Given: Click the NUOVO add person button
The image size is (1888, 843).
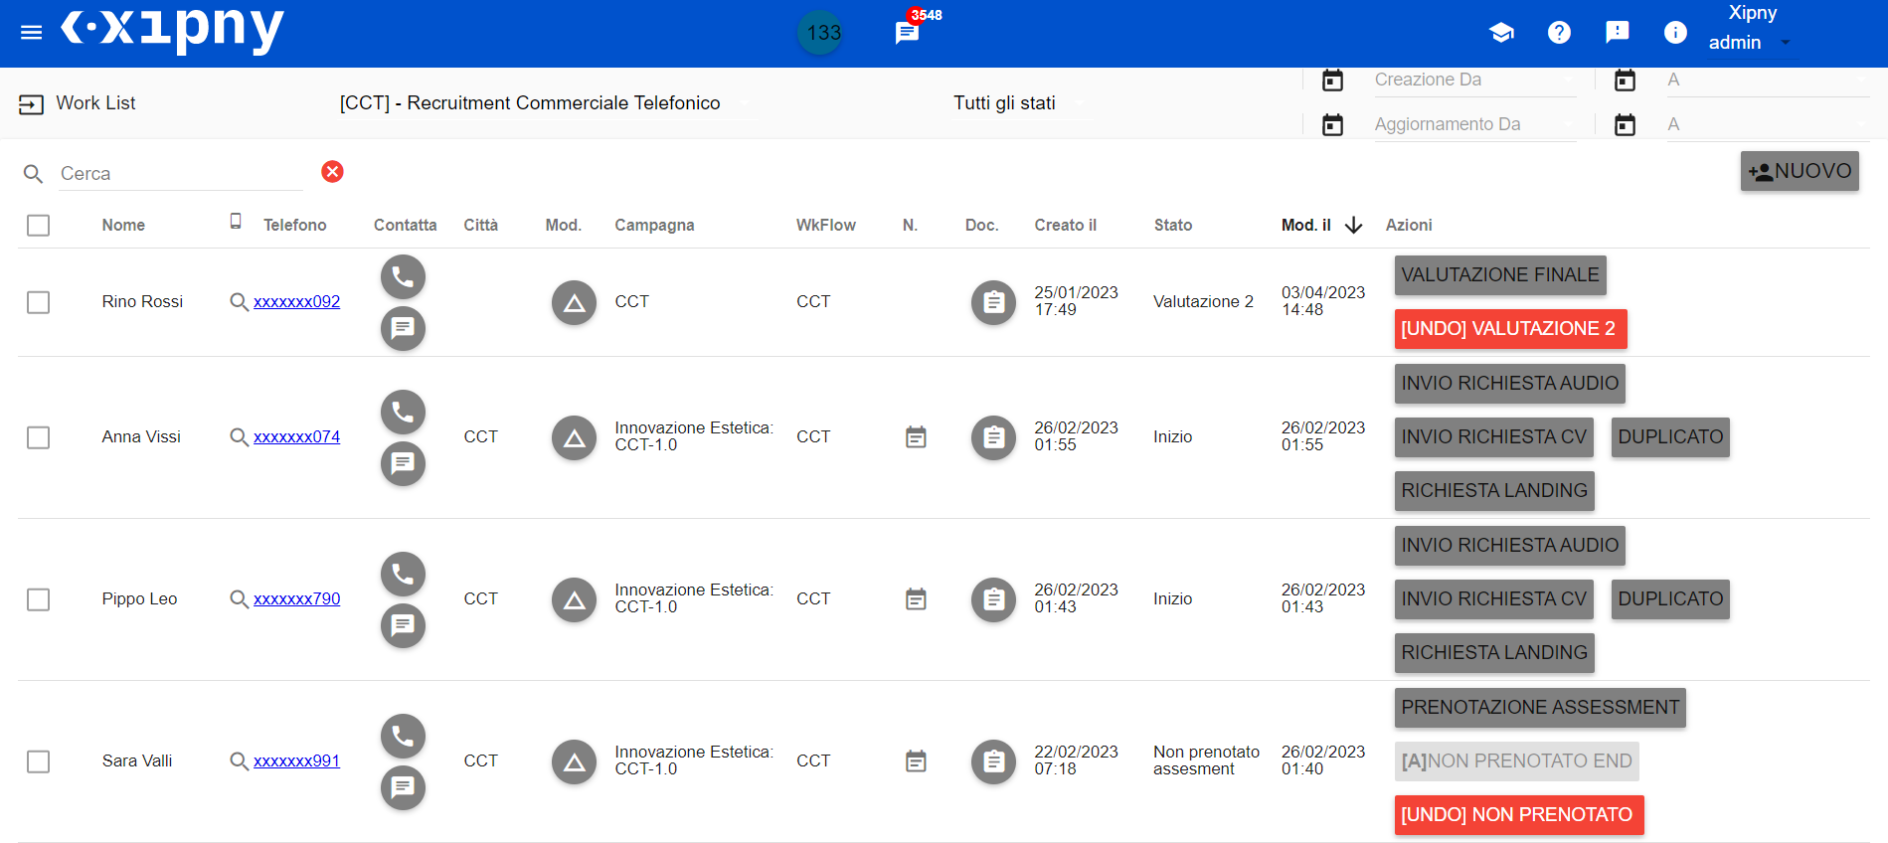Looking at the screenshot, I should tap(1800, 171).
